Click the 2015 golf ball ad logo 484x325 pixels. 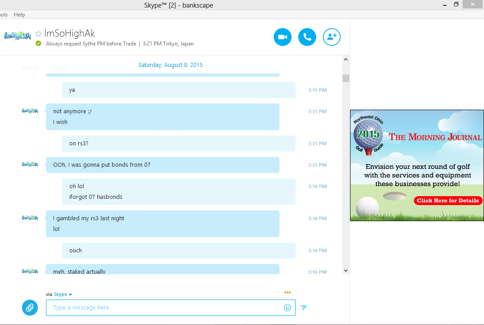368,136
